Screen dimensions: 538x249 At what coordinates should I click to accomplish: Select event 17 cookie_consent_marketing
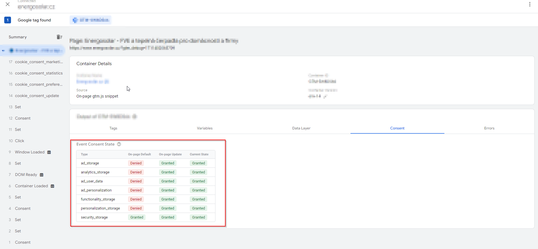pos(39,62)
